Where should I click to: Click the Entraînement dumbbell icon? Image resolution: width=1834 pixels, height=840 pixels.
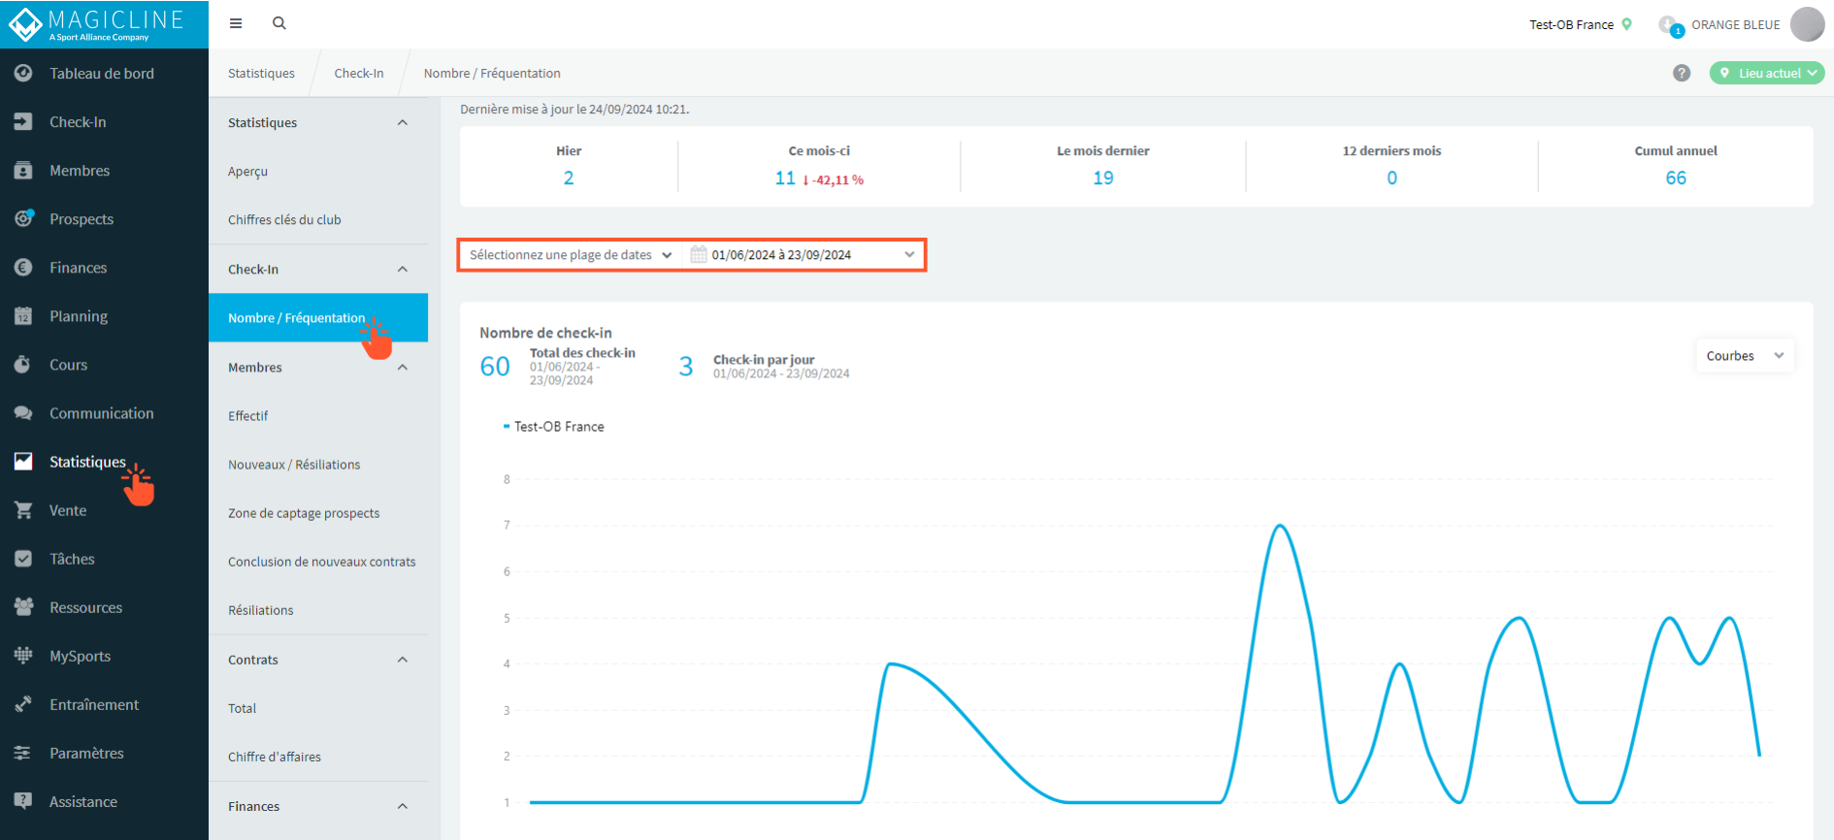(x=23, y=704)
